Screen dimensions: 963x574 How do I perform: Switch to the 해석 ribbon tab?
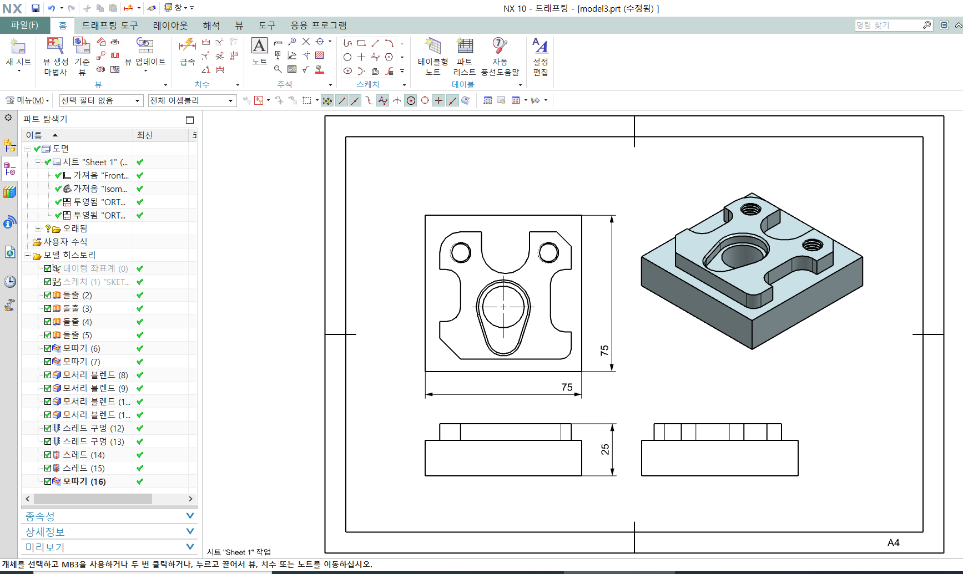[211, 26]
